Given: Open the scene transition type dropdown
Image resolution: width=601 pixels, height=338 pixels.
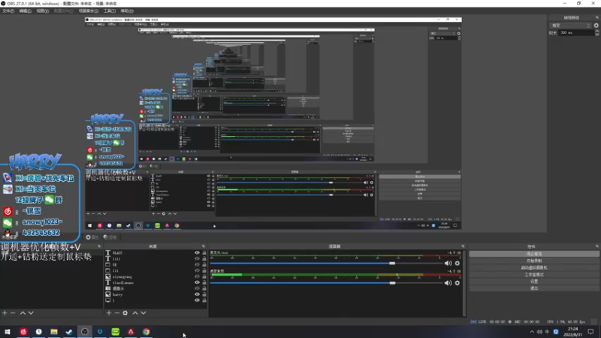Looking at the screenshot, I should point(570,26).
